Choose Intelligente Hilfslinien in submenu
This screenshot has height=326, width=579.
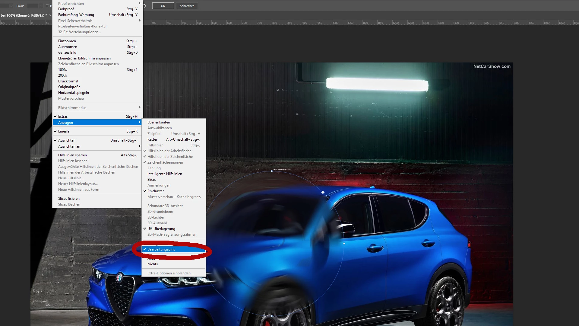pos(165,174)
